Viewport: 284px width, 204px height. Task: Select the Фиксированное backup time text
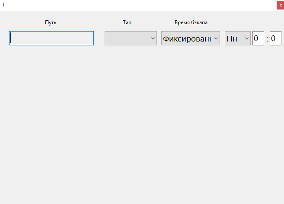(187, 38)
